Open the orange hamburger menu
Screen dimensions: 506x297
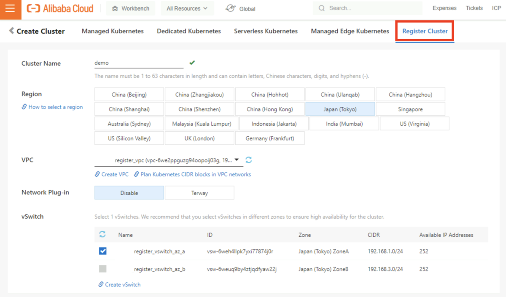(x=11, y=9)
